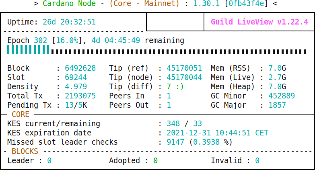The image size is (315, 170).
Task: Click the Adopted blocks count
Action: (x=156, y=161)
